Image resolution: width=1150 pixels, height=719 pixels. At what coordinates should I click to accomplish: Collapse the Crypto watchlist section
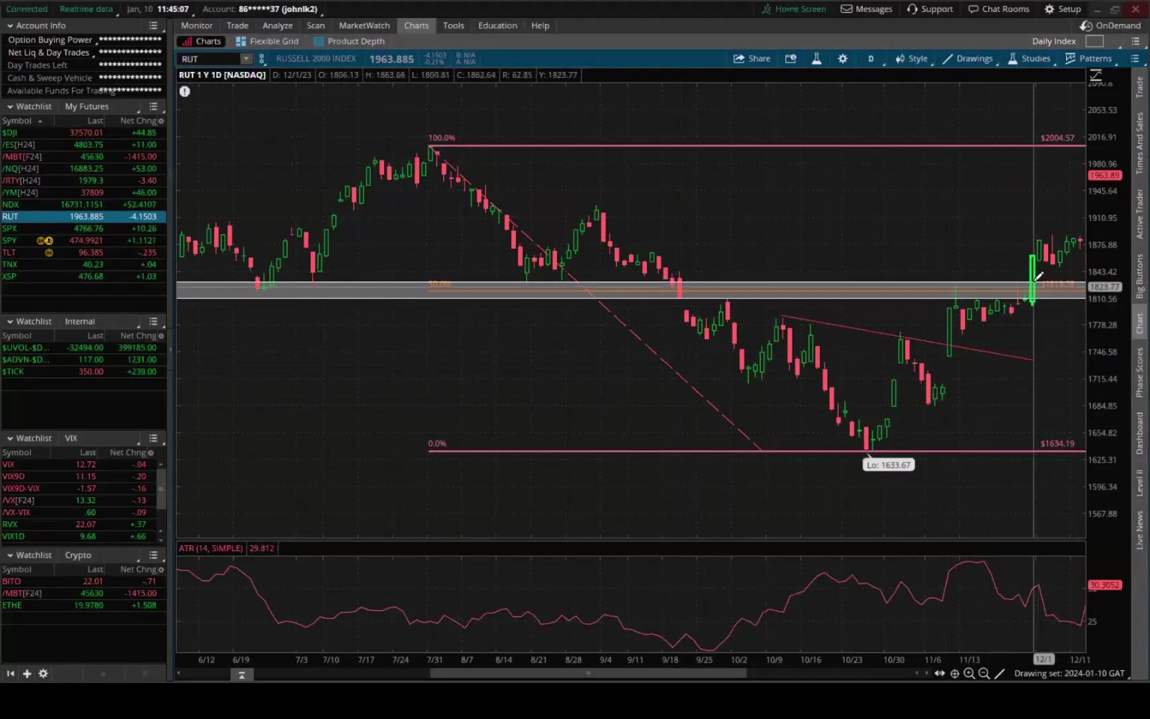click(10, 555)
